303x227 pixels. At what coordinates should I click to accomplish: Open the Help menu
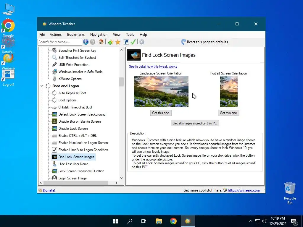click(x=143, y=35)
